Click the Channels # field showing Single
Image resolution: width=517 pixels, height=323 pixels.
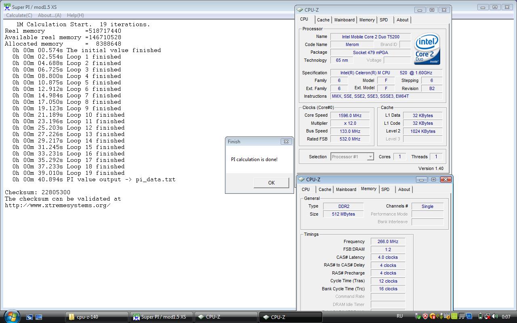(x=427, y=206)
